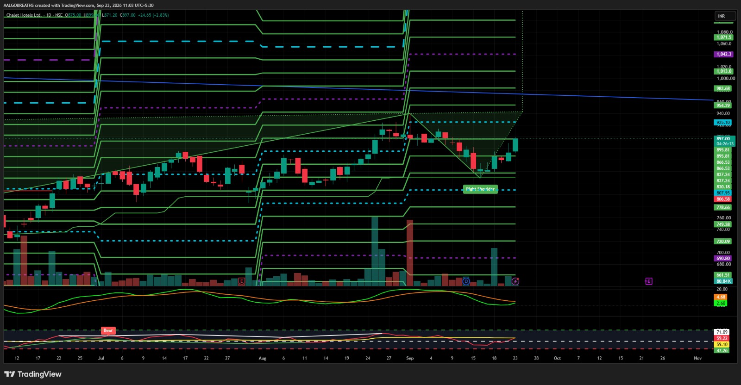The image size is (741, 385).
Task: Click the Jul label on time axis
Action: (101, 358)
